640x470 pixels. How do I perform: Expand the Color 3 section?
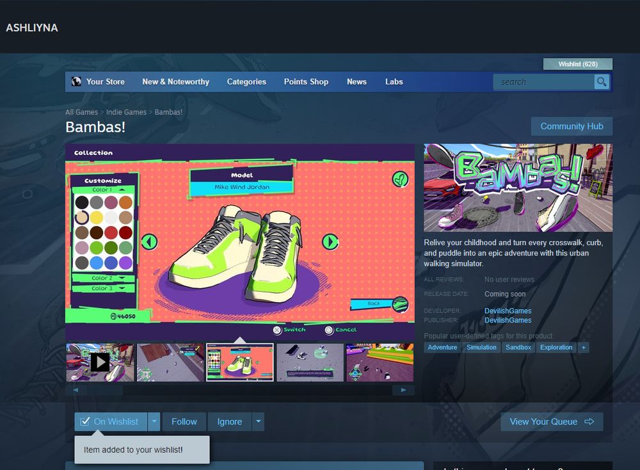pos(103,288)
